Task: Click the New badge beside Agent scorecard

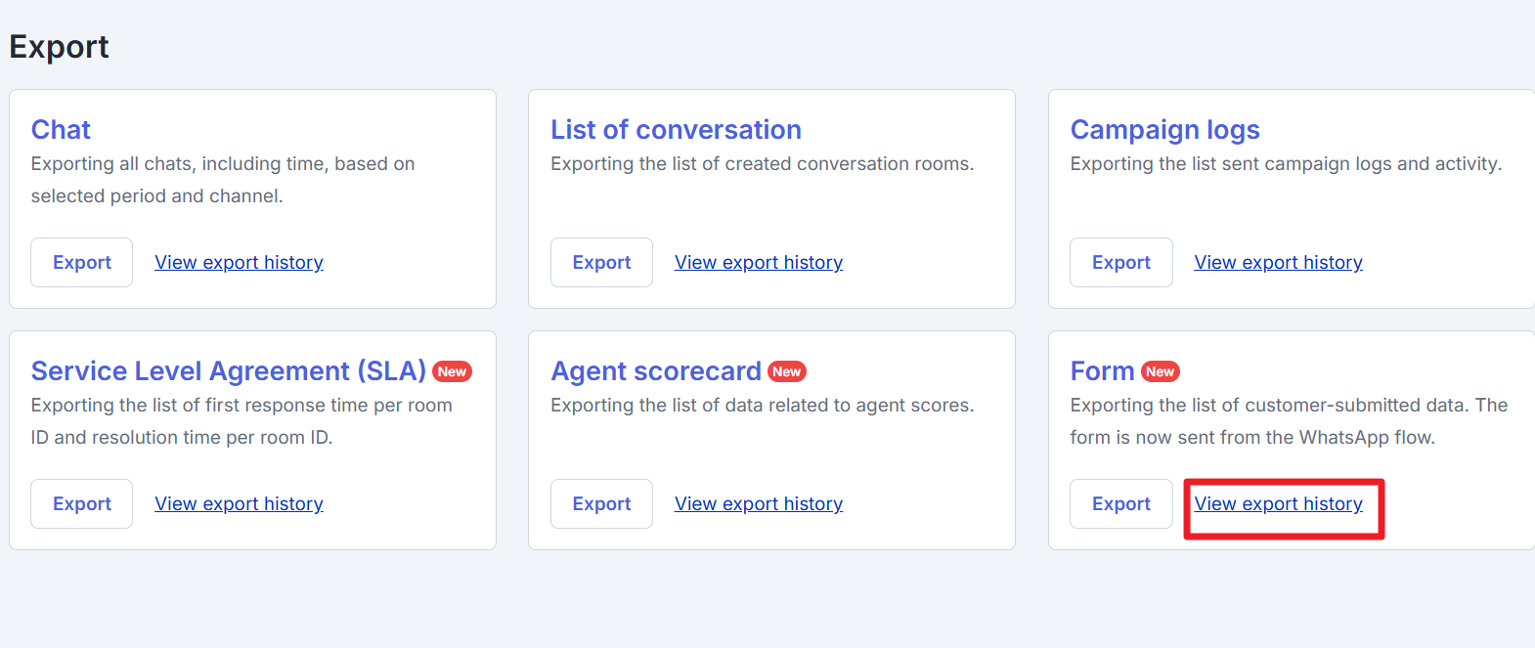Action: [x=787, y=371]
